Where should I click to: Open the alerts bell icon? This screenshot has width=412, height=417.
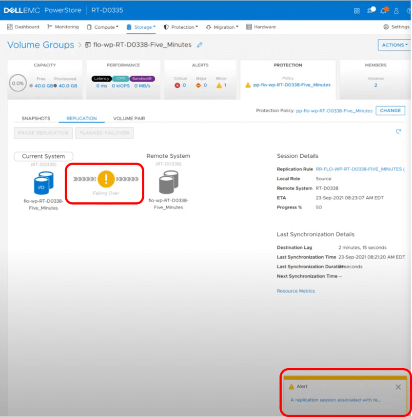pos(383,11)
